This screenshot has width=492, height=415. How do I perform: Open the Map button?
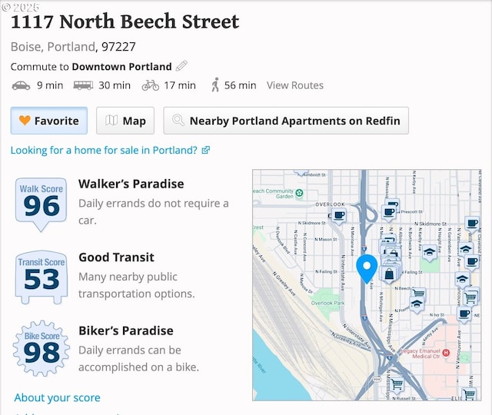click(125, 121)
